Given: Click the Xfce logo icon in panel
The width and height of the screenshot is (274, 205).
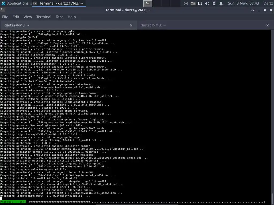Looking at the screenshot, I should click(x=3, y=3).
